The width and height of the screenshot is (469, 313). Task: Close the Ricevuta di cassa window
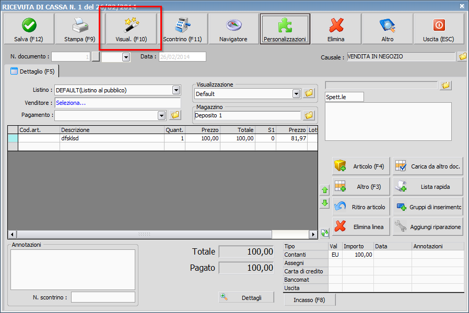[x=462, y=6]
